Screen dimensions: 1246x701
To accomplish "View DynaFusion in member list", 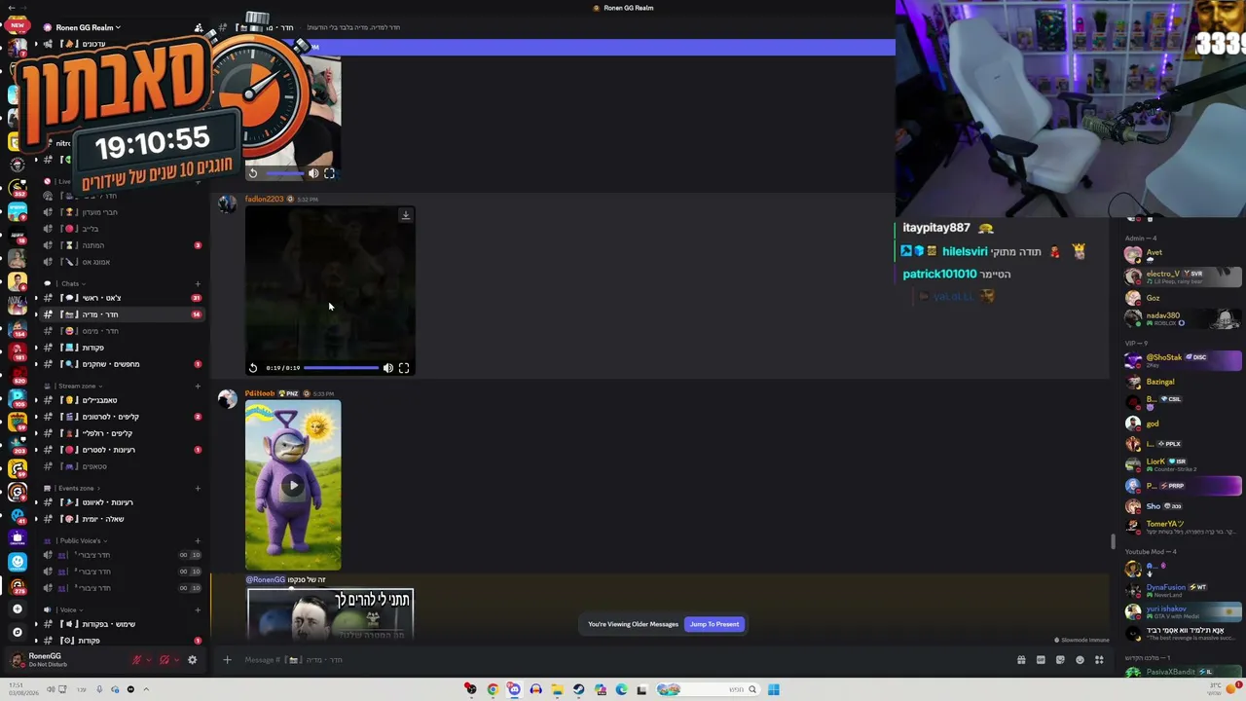I will point(1184,590).
